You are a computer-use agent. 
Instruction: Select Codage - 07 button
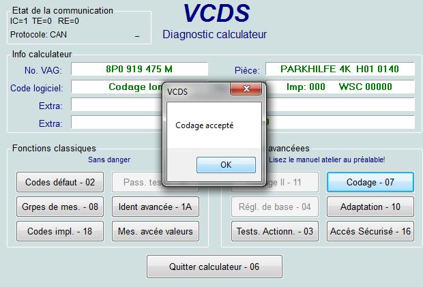(x=370, y=182)
